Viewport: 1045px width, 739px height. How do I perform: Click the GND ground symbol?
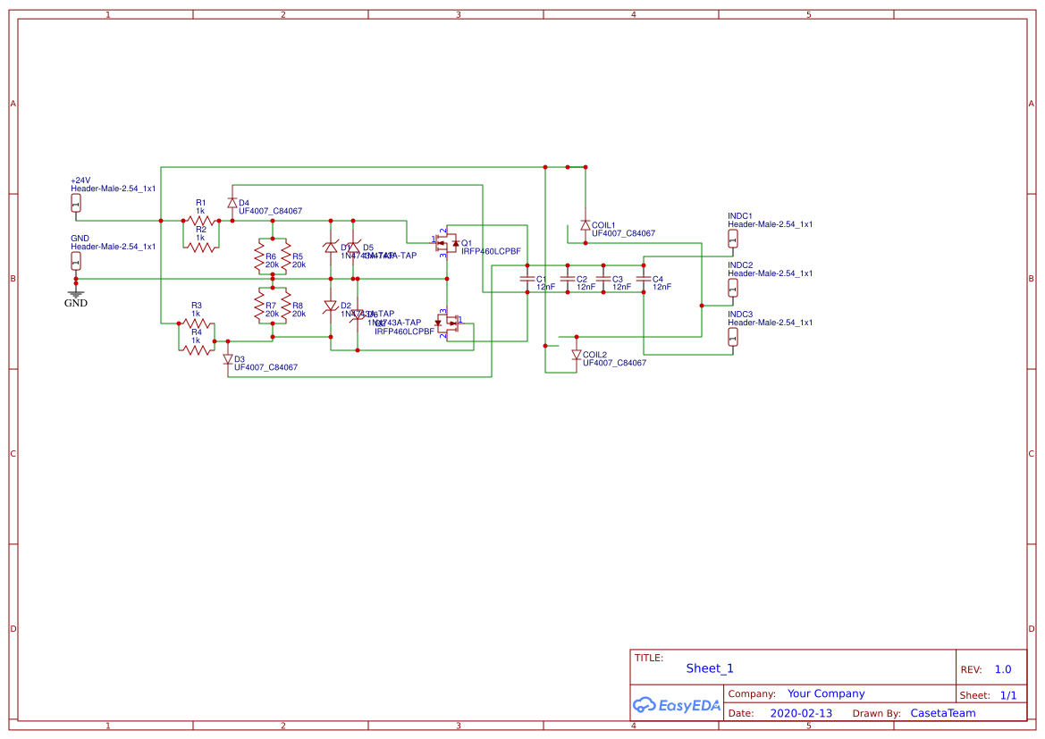[x=76, y=292]
